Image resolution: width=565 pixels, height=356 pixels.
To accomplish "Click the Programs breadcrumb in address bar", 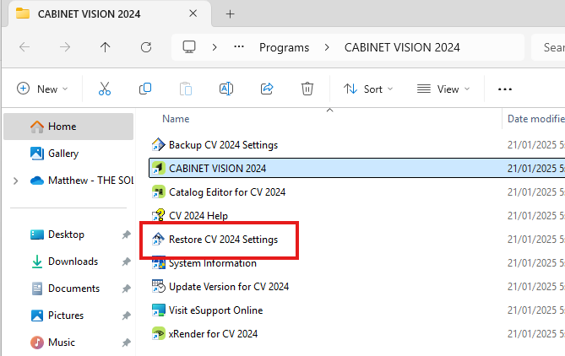I will pyautogui.click(x=284, y=47).
